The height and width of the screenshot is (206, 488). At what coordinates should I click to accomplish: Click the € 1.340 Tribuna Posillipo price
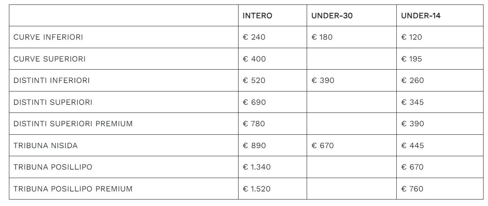pos(256,167)
